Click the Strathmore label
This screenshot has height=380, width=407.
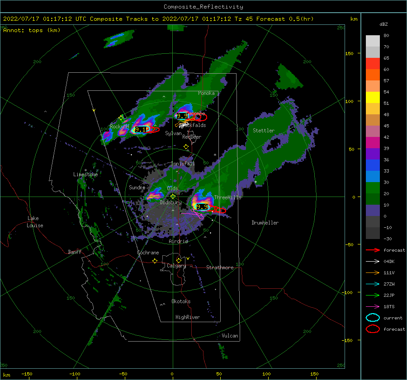click(x=220, y=267)
